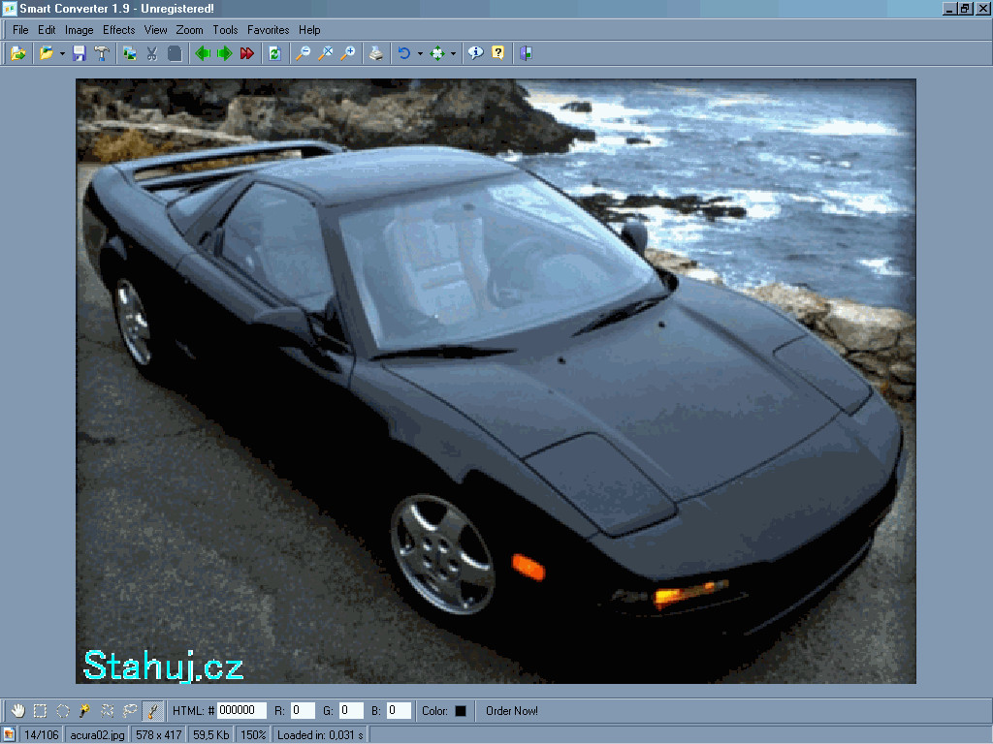This screenshot has width=993, height=744.
Task: Click the hammer tool icon
Action: point(101,54)
